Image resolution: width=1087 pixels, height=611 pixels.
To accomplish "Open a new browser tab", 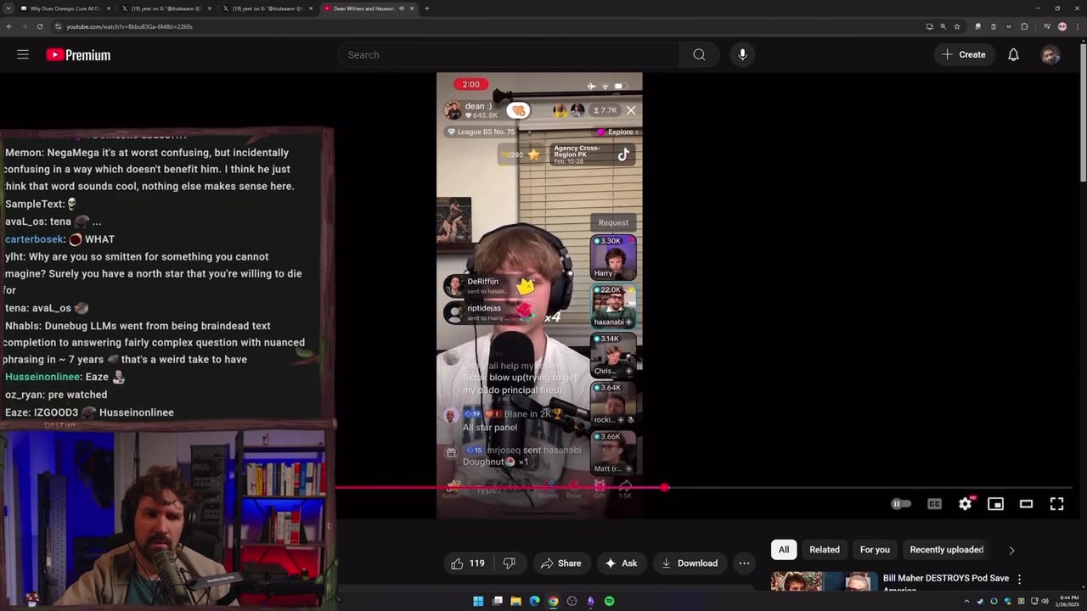I will pyautogui.click(x=426, y=8).
